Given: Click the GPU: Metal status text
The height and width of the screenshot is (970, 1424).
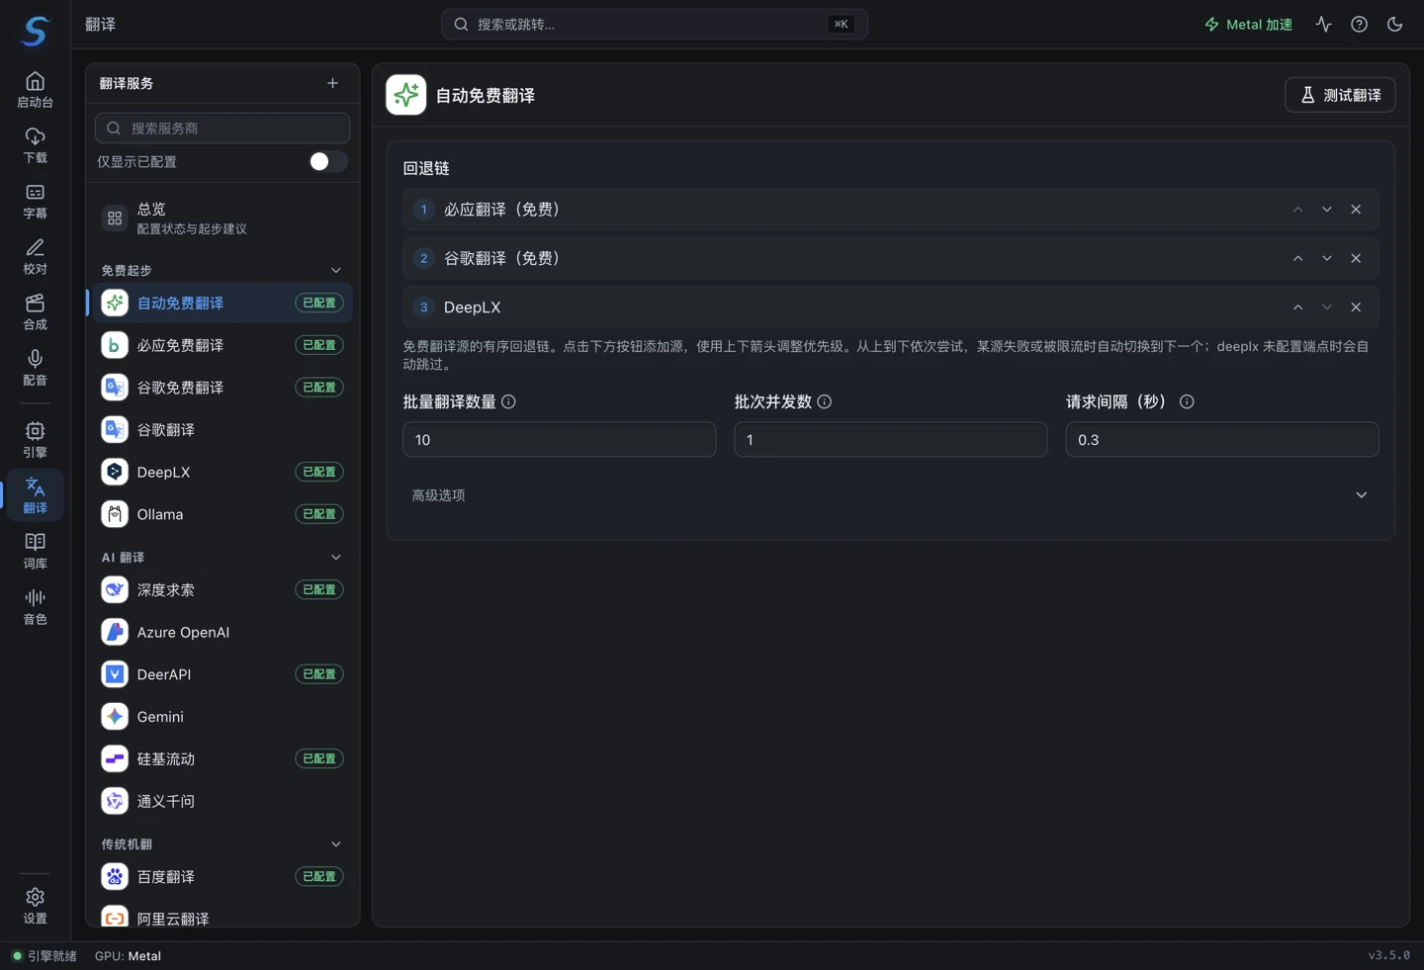Looking at the screenshot, I should [x=128, y=956].
